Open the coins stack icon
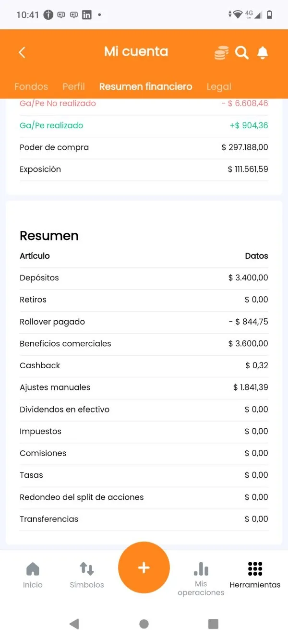288x640 pixels. point(221,53)
